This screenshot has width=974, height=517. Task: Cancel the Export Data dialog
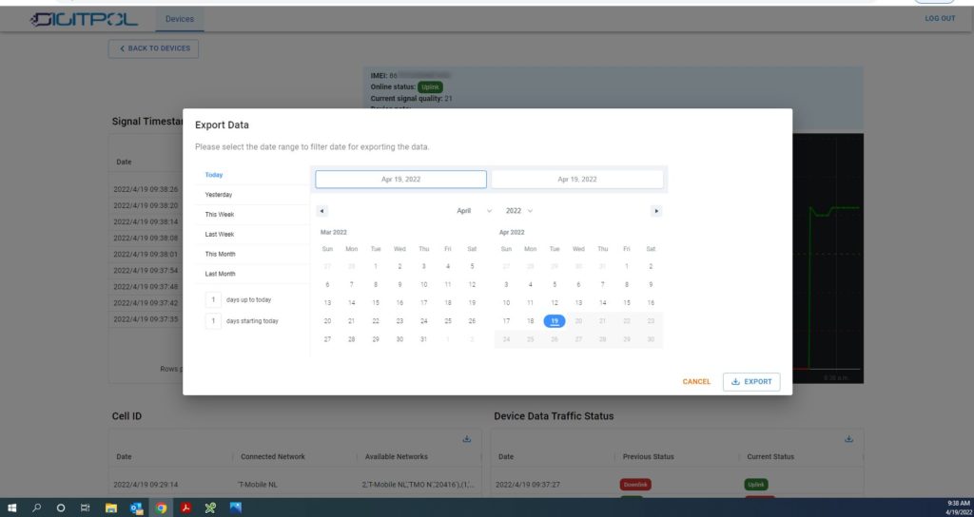coord(696,382)
